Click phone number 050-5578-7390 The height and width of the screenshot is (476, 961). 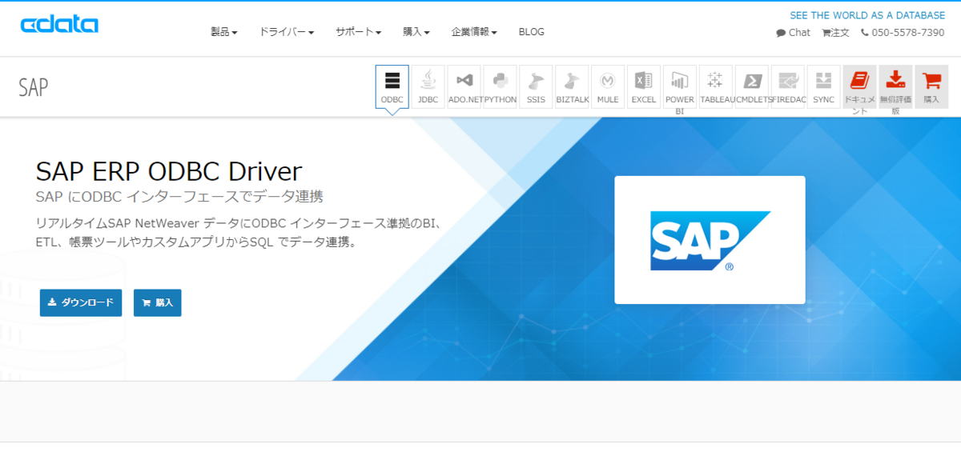click(903, 33)
